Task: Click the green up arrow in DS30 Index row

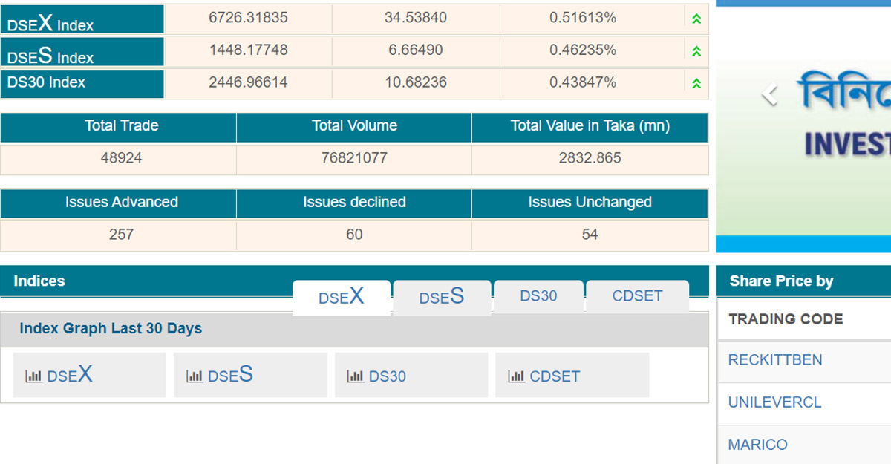Action: tap(696, 84)
